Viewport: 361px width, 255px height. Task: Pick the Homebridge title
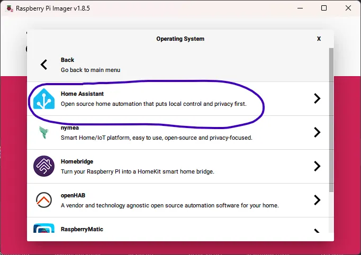tap(77, 161)
